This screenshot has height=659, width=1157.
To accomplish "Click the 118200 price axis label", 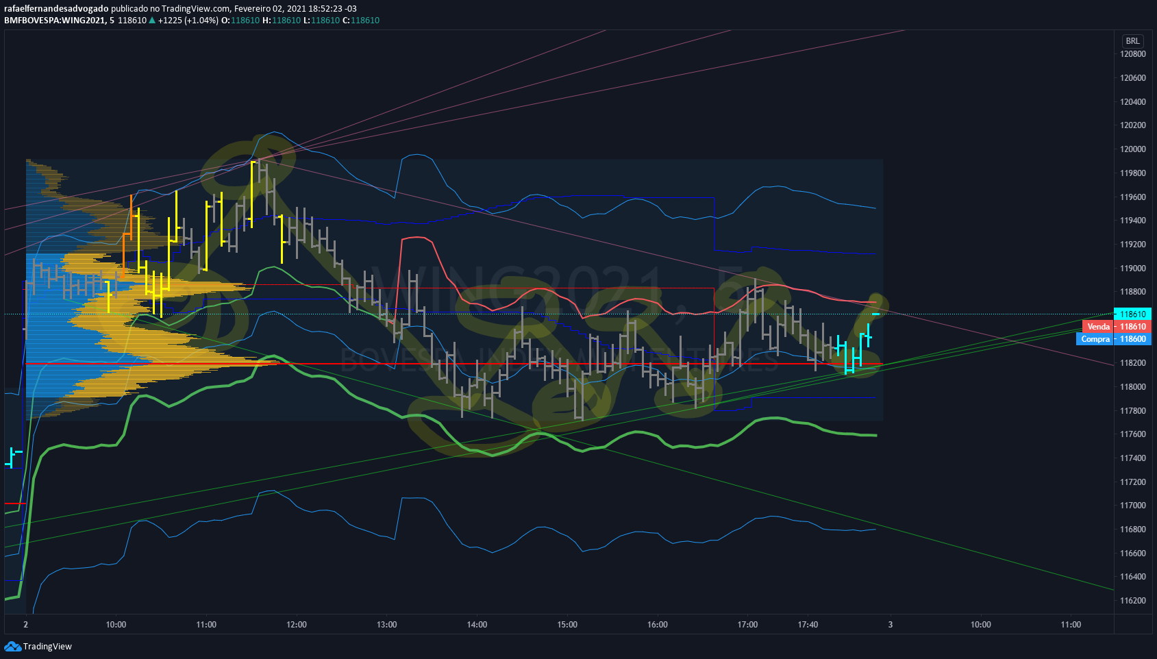I will click(1133, 363).
